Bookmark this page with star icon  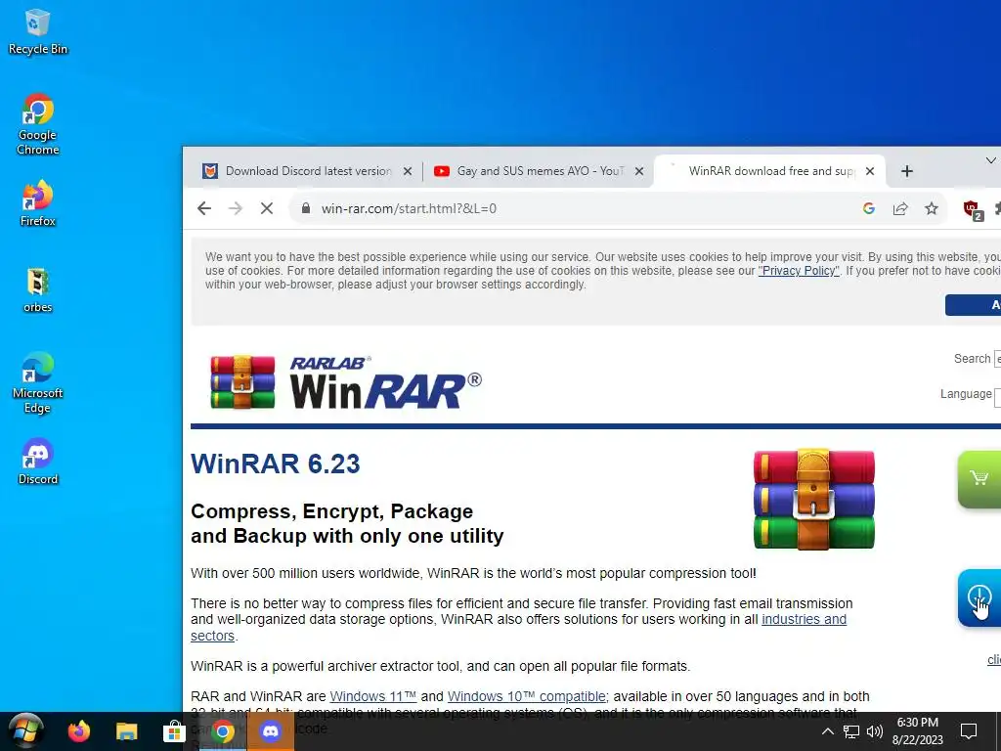point(932,208)
